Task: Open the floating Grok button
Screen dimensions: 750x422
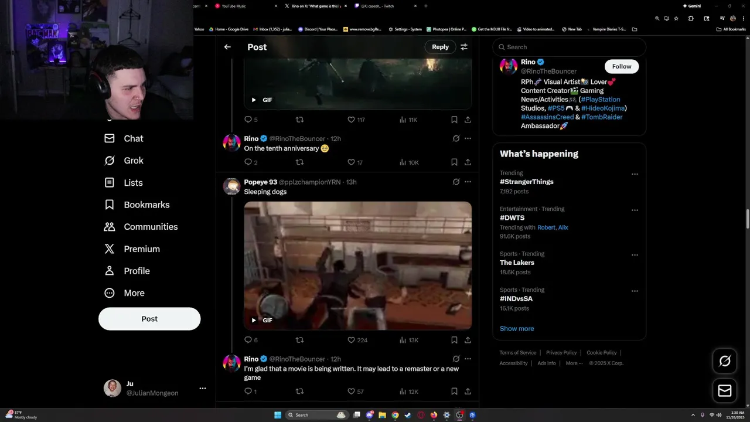Action: pos(725,361)
